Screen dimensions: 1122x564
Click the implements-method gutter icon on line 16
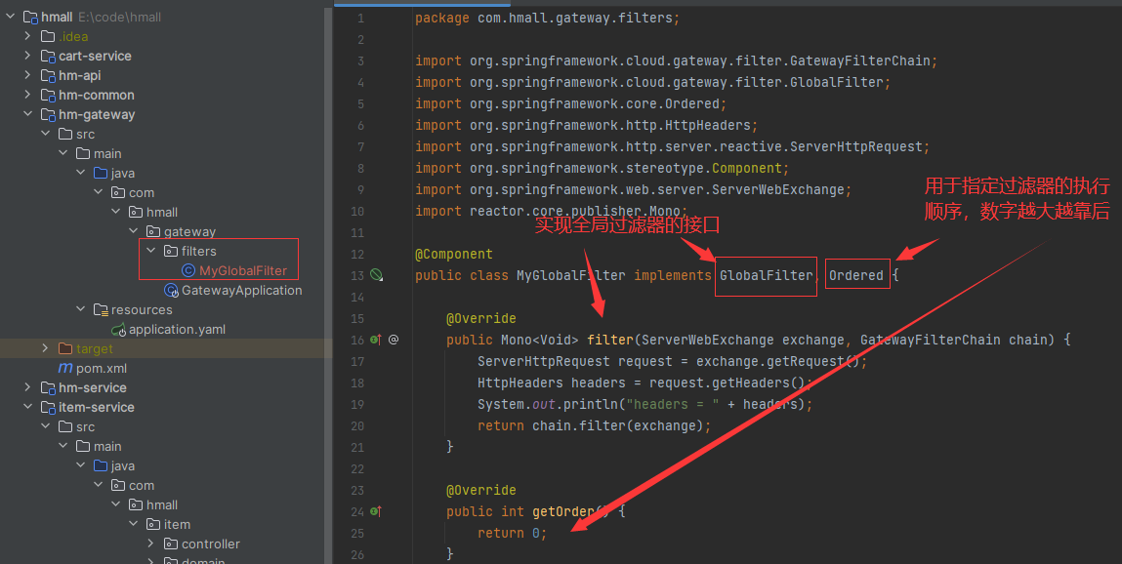376,340
